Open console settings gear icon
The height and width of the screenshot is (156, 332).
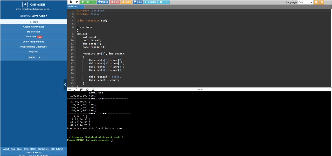(87, 90)
